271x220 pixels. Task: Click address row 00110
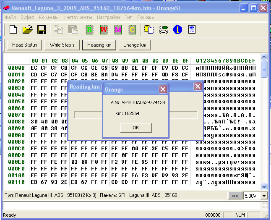coord(16,182)
